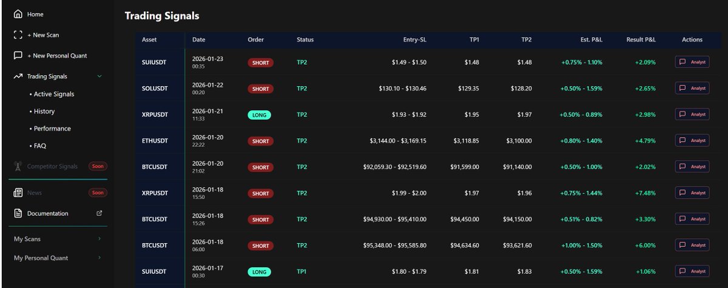The width and height of the screenshot is (728, 288).
Task: Click the Documentation external link icon
Action: 99,213
